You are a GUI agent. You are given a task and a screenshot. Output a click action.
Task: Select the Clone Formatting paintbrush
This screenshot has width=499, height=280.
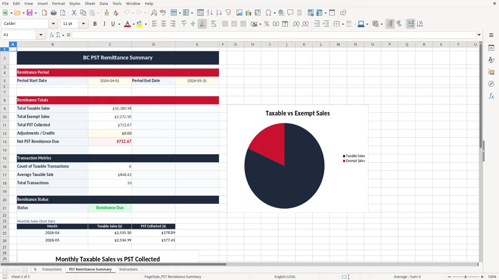click(x=107, y=13)
